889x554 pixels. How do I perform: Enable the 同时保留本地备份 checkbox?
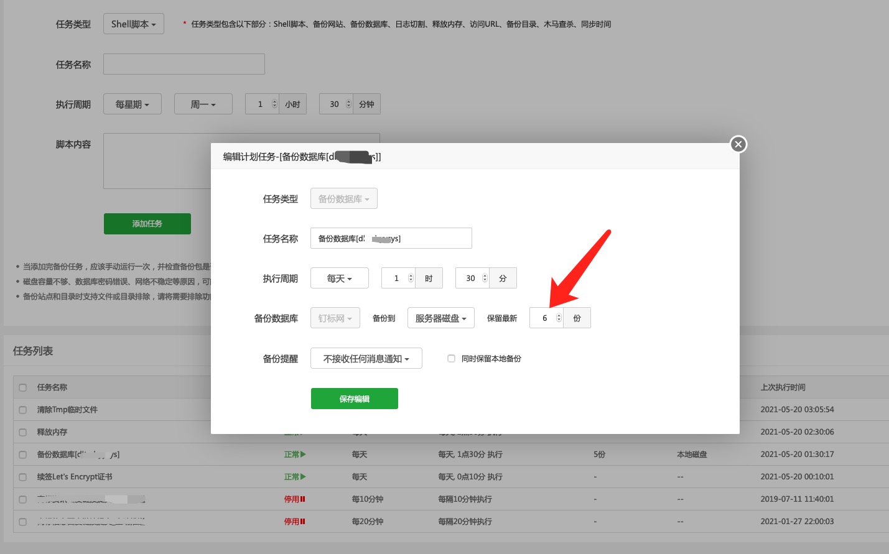click(x=452, y=358)
